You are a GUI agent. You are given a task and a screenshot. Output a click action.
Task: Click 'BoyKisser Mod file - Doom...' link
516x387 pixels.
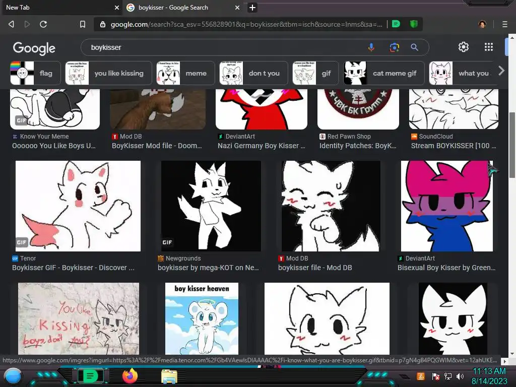(157, 146)
